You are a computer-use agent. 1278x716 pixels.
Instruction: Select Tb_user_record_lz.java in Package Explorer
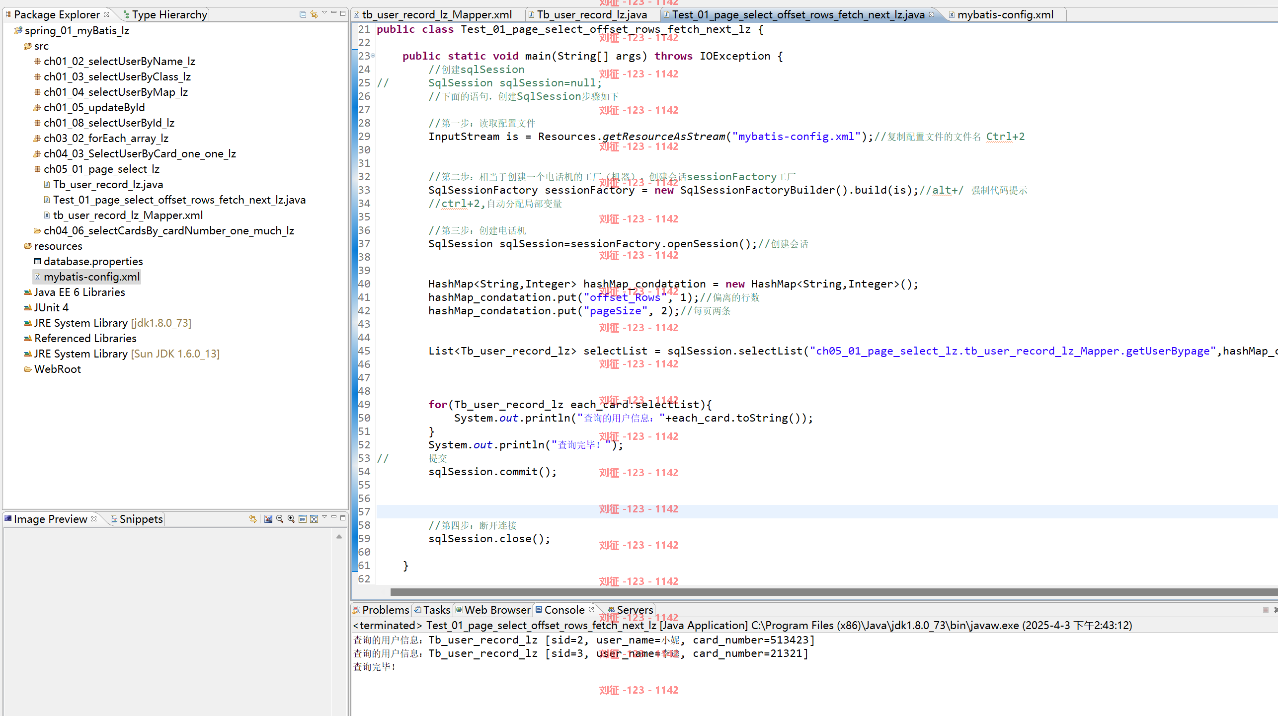pyautogui.click(x=103, y=185)
